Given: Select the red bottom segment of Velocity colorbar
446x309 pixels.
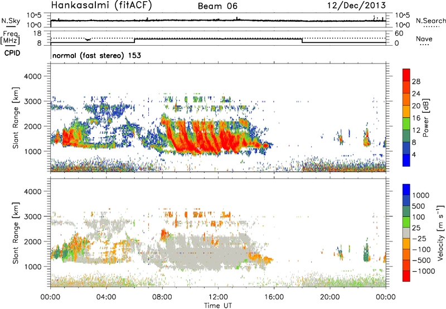Looking at the screenshot, I should (x=406, y=276).
